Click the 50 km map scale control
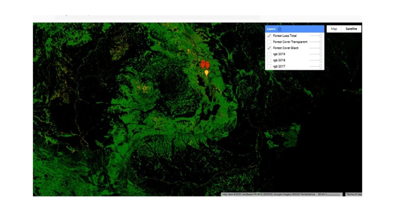Screen dimensions: 397x222 [330, 194]
